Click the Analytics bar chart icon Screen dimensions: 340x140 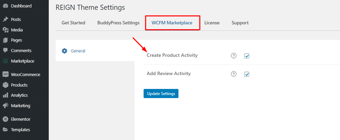click(5, 95)
